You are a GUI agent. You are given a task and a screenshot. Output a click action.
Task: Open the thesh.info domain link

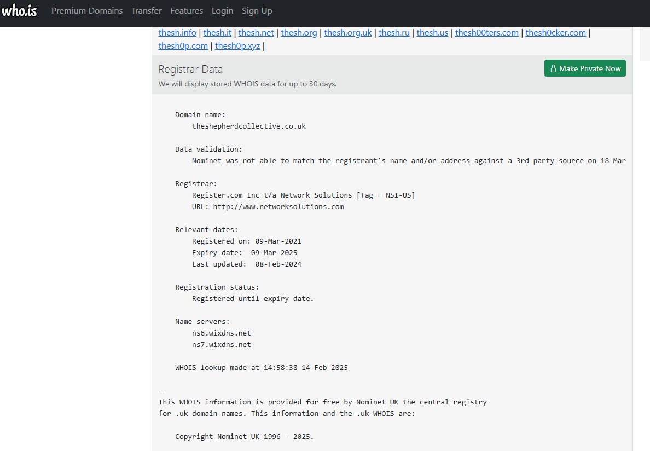(177, 33)
